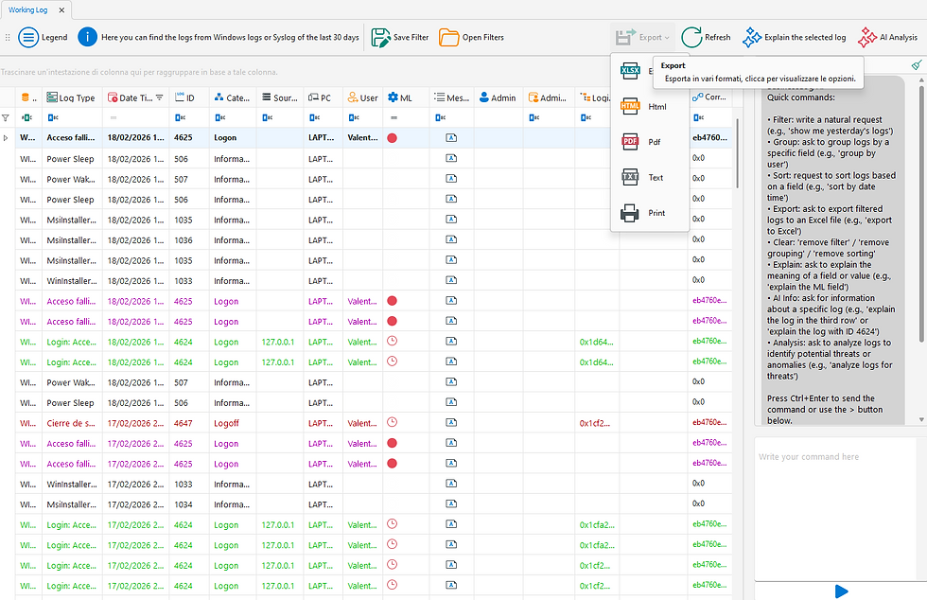Screen dimensions: 927x600
Task: Close the Working Log tab
Action: (62, 10)
